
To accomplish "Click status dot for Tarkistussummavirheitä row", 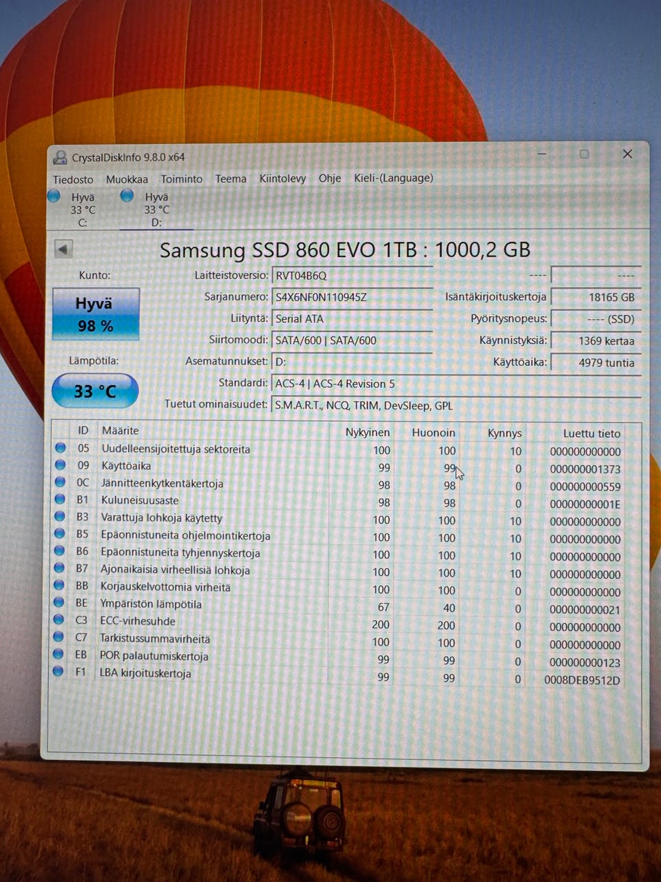I will pos(59,637).
